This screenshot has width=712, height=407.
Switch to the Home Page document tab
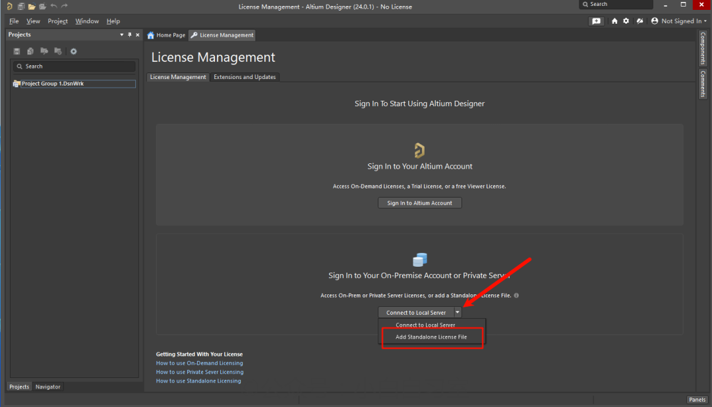click(166, 35)
